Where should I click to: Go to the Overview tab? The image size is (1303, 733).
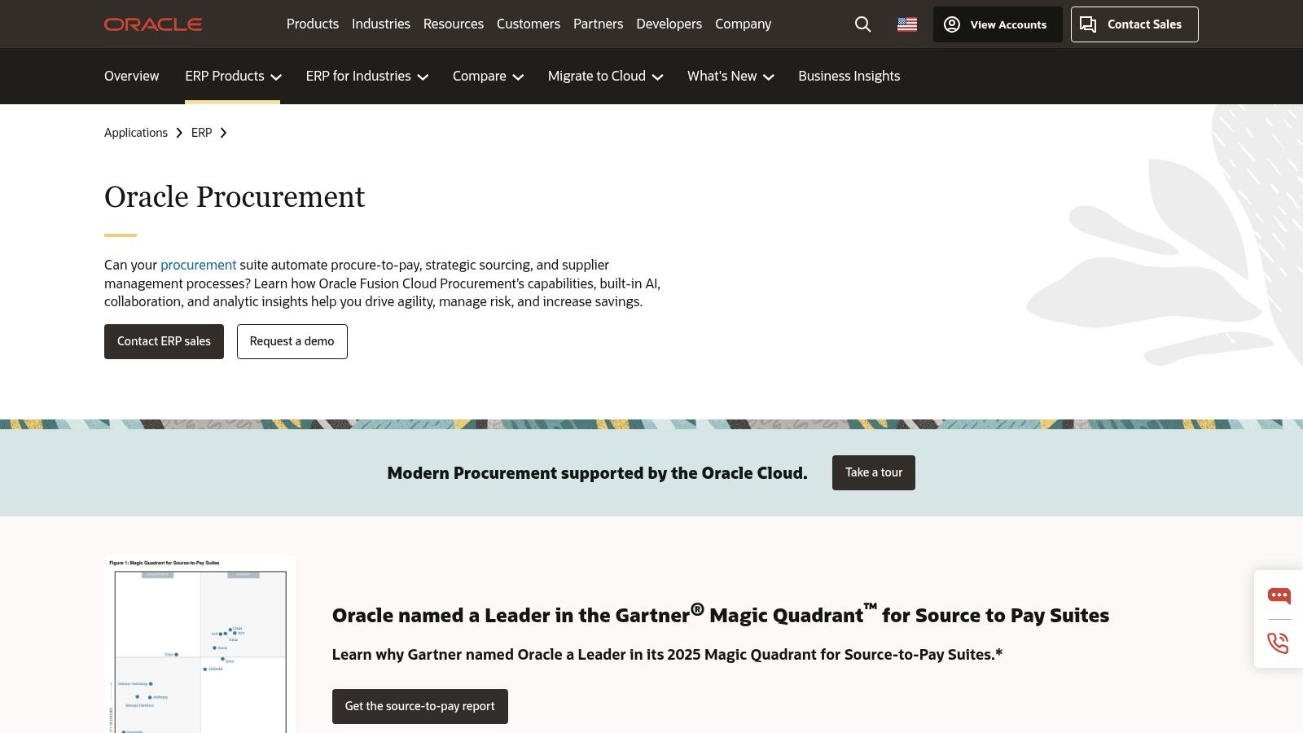(131, 76)
